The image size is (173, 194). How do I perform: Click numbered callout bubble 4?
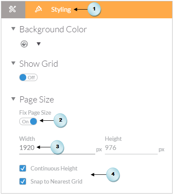click(x=113, y=174)
